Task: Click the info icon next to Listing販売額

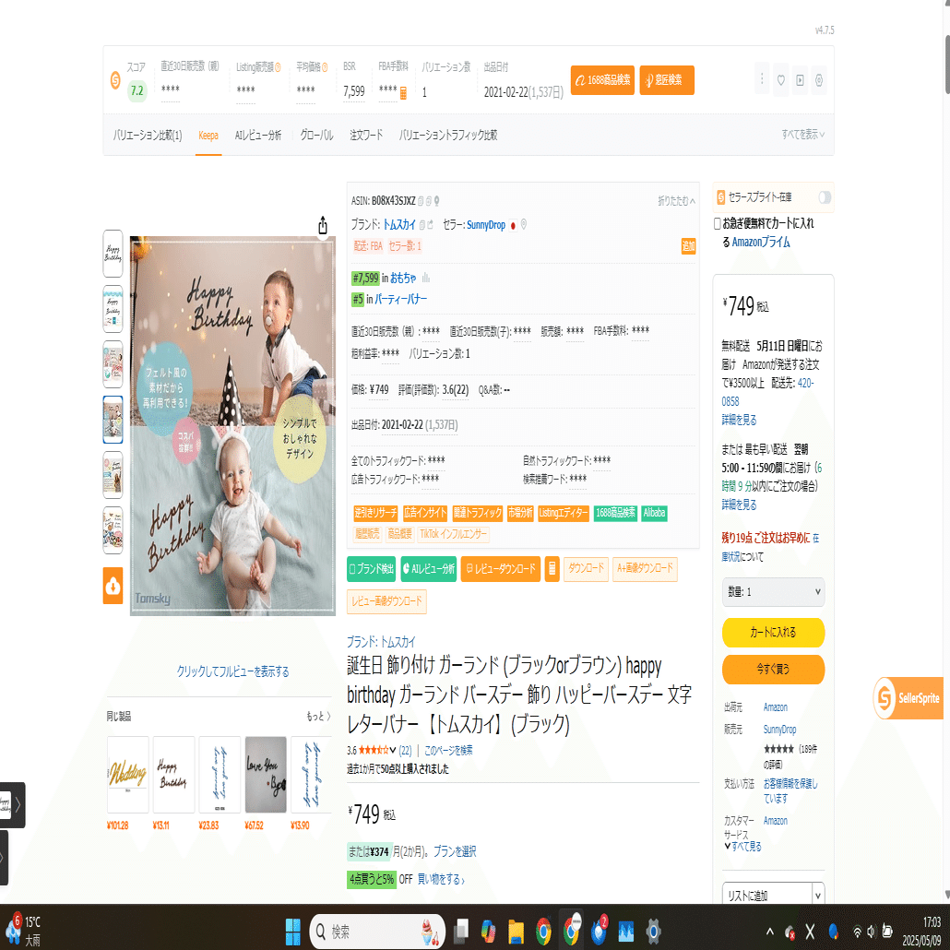Action: [x=279, y=67]
